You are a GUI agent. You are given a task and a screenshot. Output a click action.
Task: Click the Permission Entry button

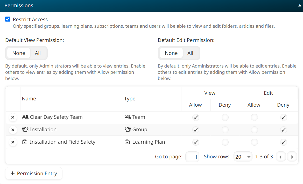(x=34, y=173)
